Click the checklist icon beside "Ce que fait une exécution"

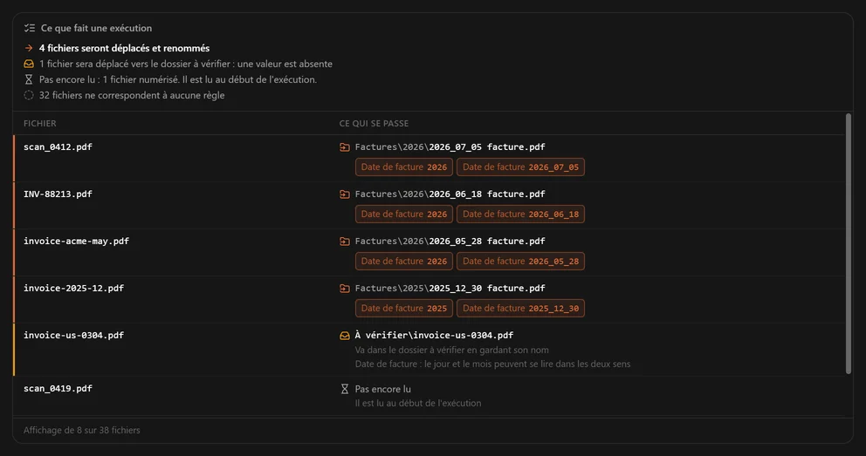click(30, 28)
